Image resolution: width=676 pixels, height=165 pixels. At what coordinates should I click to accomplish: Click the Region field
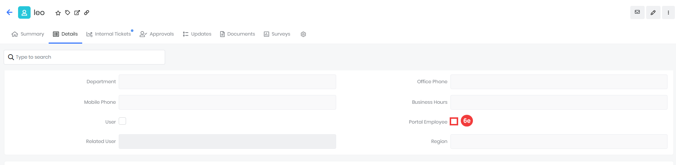[559, 142]
